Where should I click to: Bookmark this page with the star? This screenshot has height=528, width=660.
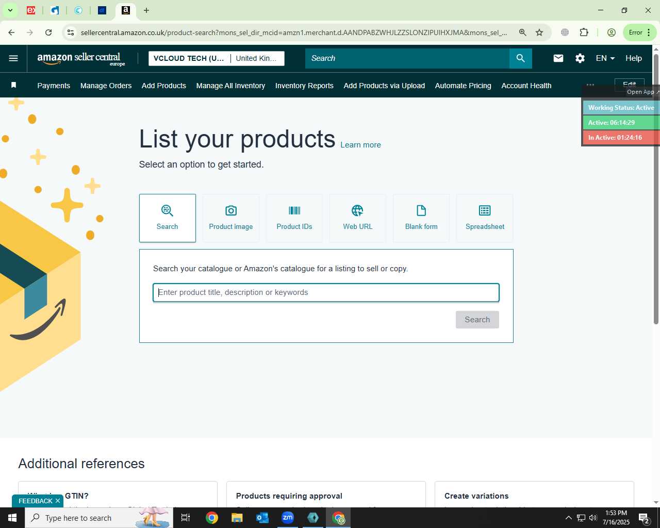(x=539, y=32)
